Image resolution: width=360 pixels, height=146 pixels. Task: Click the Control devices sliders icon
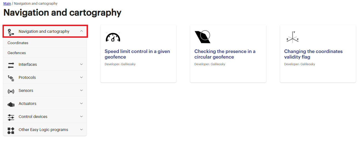(x=11, y=117)
